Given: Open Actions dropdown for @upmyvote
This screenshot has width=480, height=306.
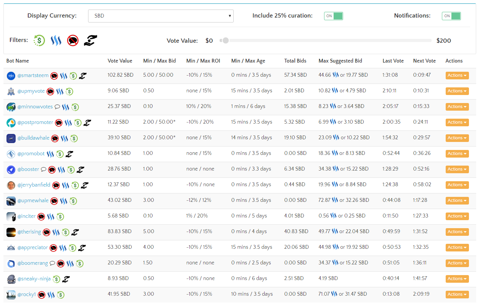Looking at the screenshot, I should [x=457, y=91].
